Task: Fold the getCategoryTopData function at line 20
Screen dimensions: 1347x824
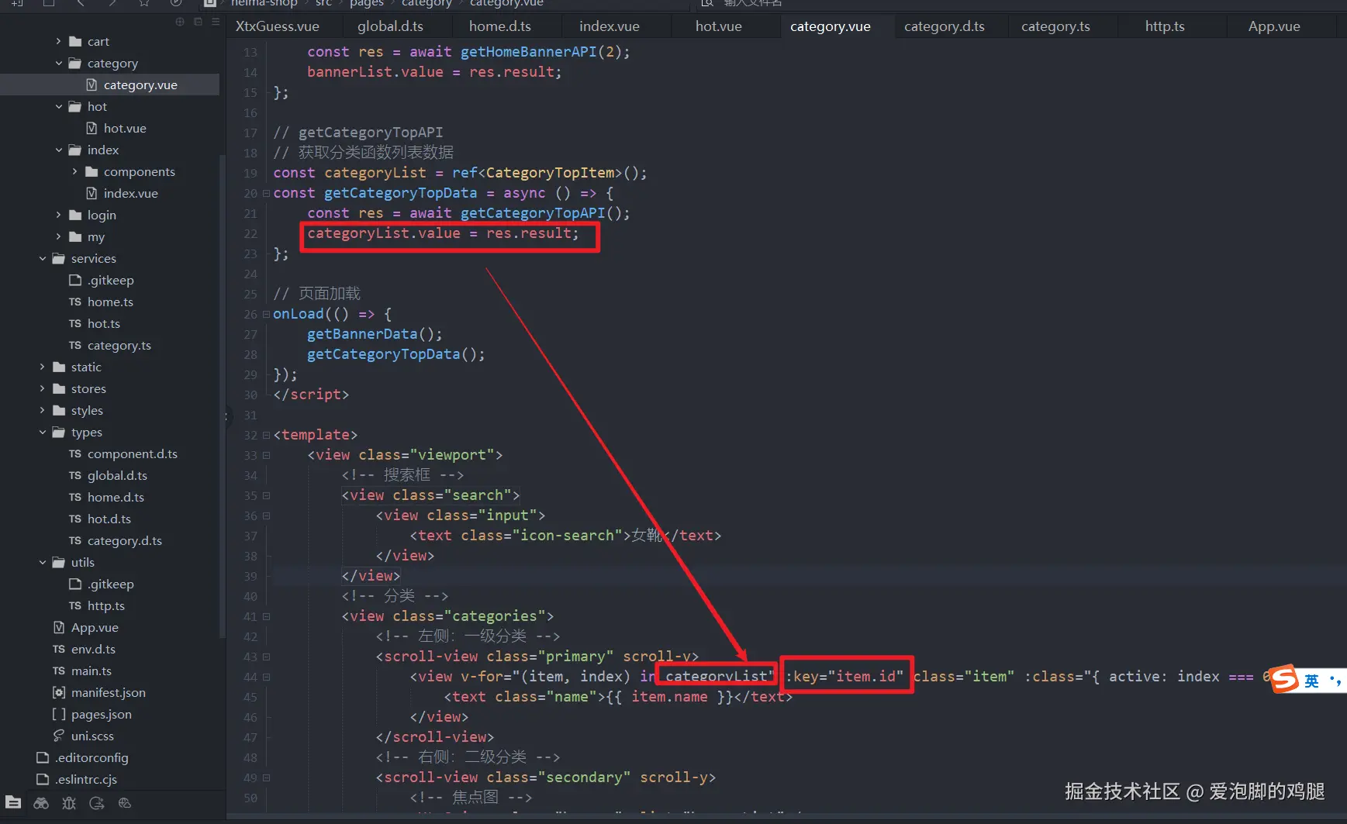Action: [266, 193]
